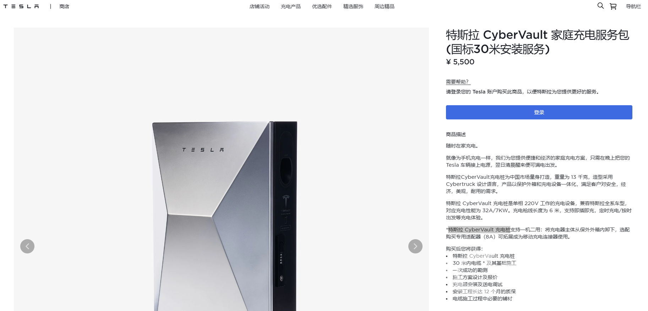Click the blue 登录 login button
648x311 pixels.
(x=539, y=112)
